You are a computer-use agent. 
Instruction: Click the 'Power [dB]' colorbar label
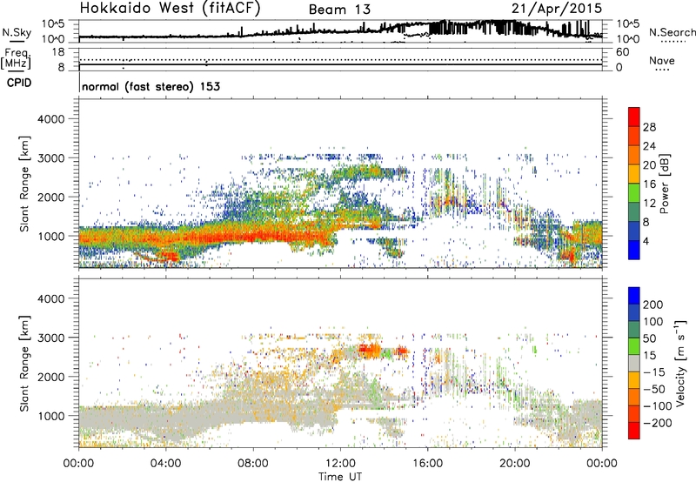click(x=664, y=184)
